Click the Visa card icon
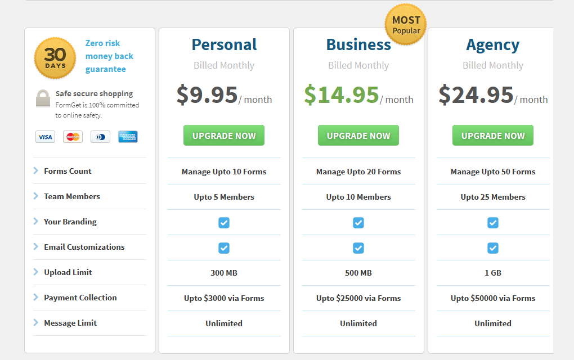 (x=45, y=137)
